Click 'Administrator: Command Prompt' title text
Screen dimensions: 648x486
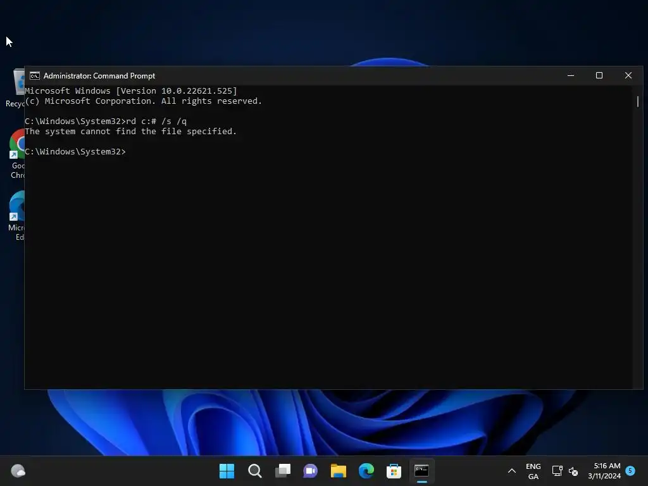99,76
